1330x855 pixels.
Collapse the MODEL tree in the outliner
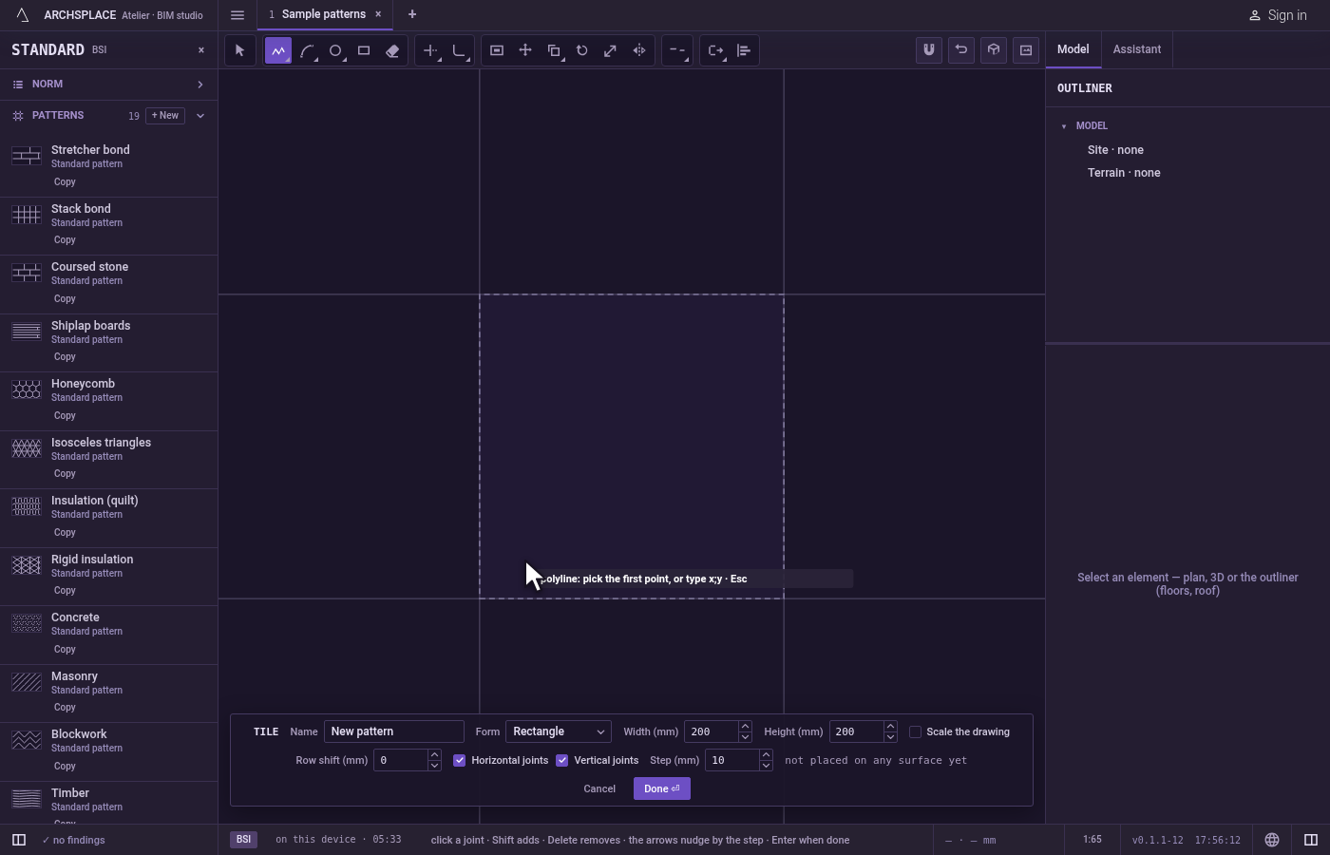[x=1064, y=126]
